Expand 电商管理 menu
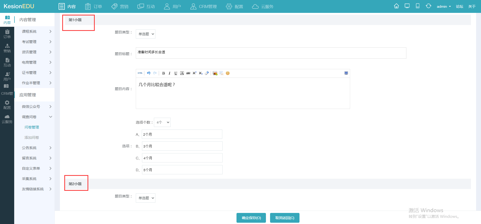Image resolution: width=481 pixels, height=224 pixels. click(34, 62)
